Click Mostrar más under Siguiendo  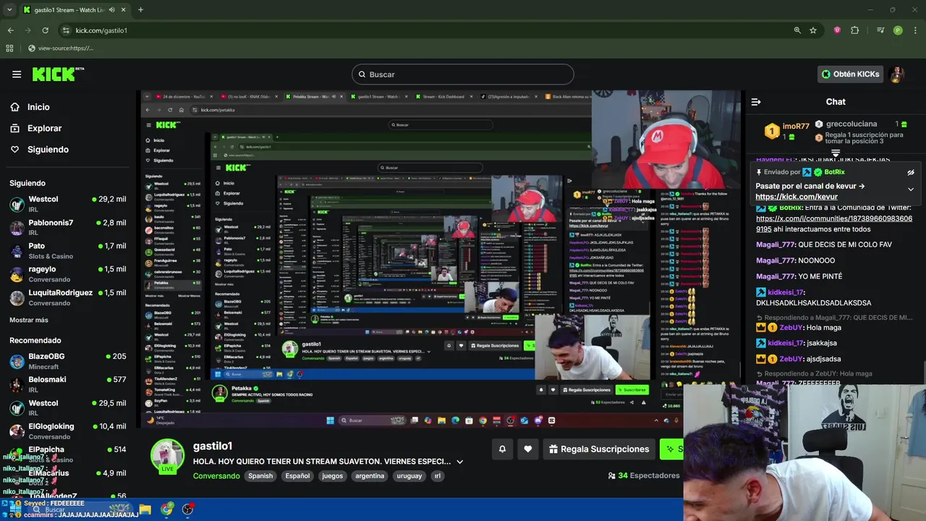point(29,320)
